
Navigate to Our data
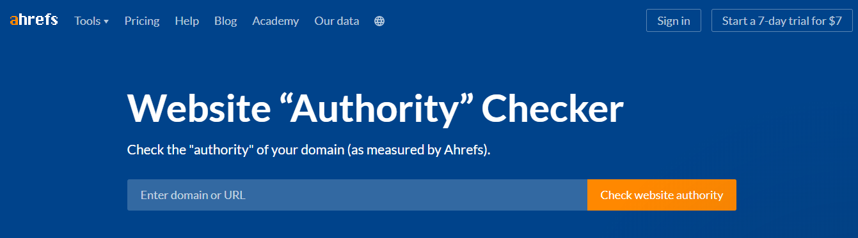[x=337, y=21]
